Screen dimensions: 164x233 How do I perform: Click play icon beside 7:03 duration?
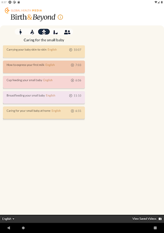click(72, 65)
